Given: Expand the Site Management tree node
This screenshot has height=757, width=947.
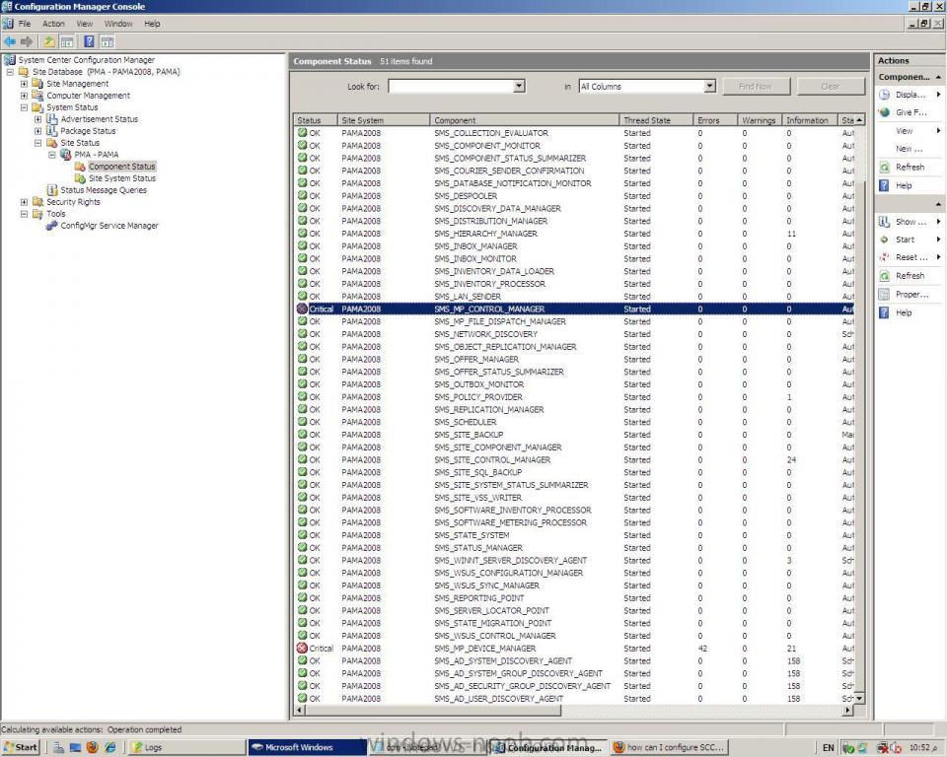Looking at the screenshot, I should tap(24, 84).
